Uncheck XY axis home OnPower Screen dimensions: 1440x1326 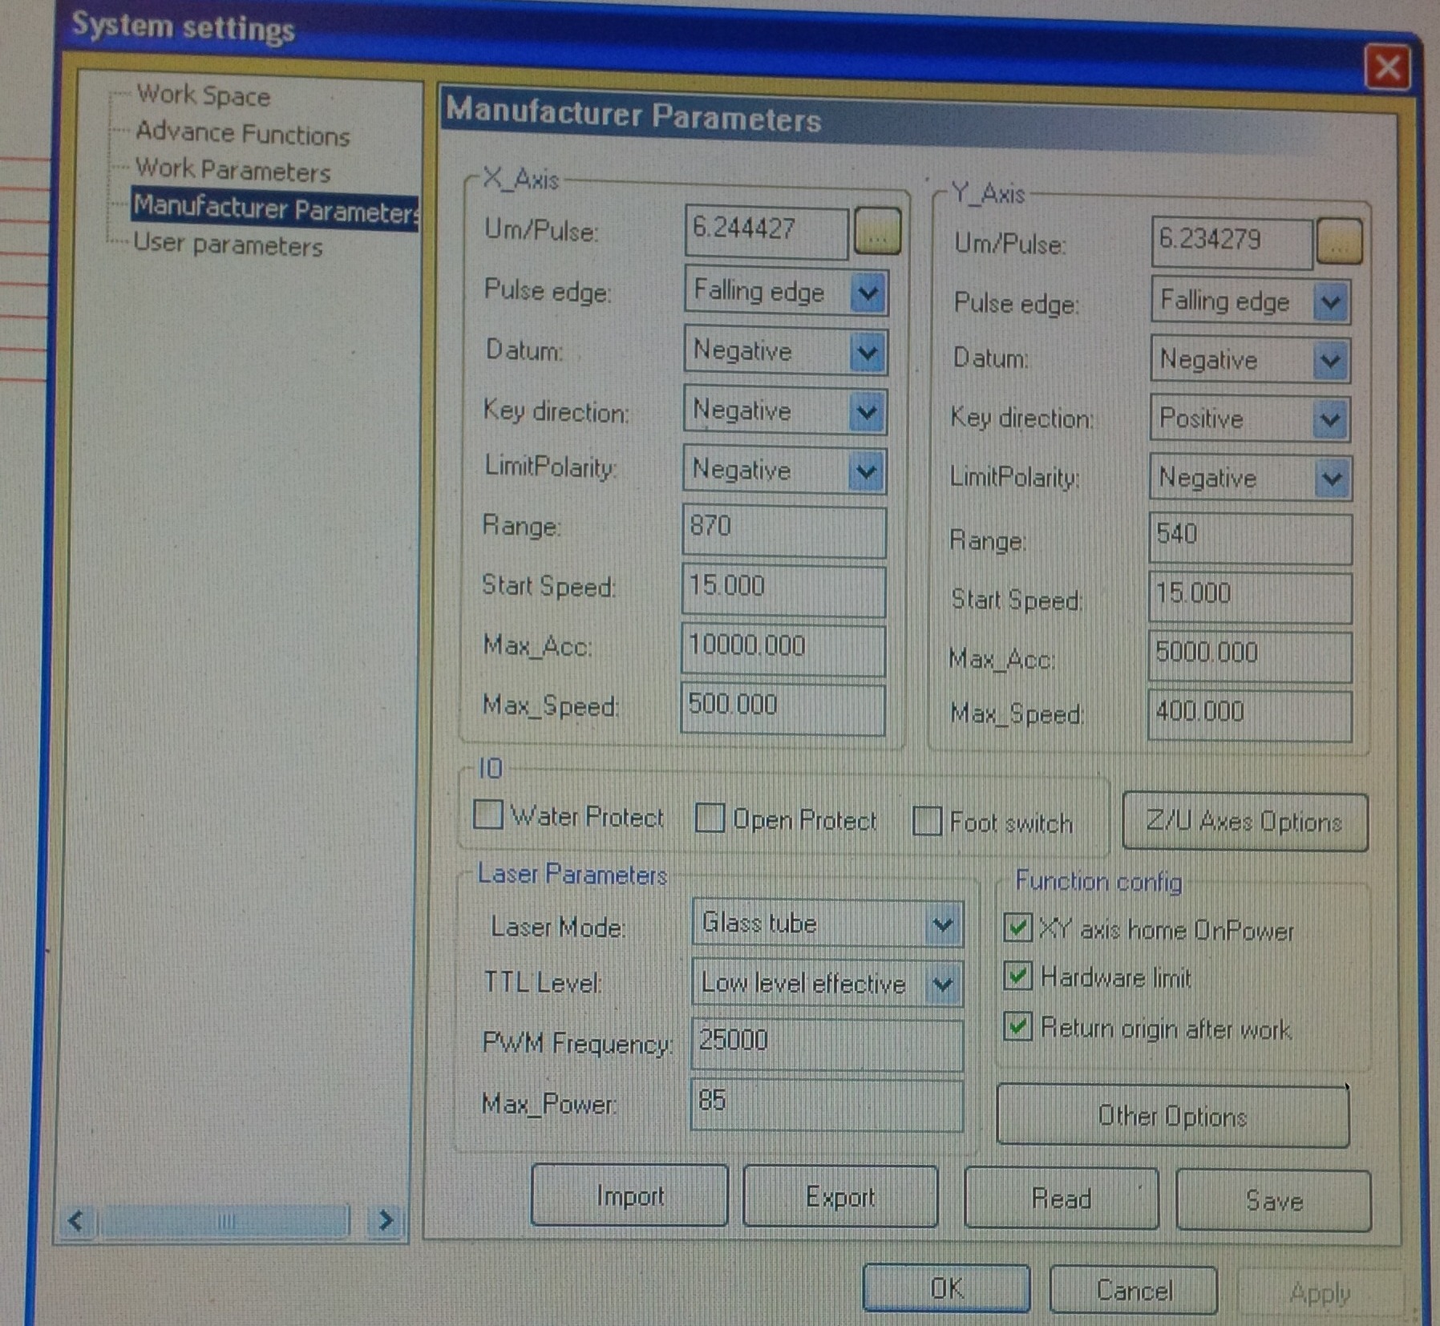1017,928
